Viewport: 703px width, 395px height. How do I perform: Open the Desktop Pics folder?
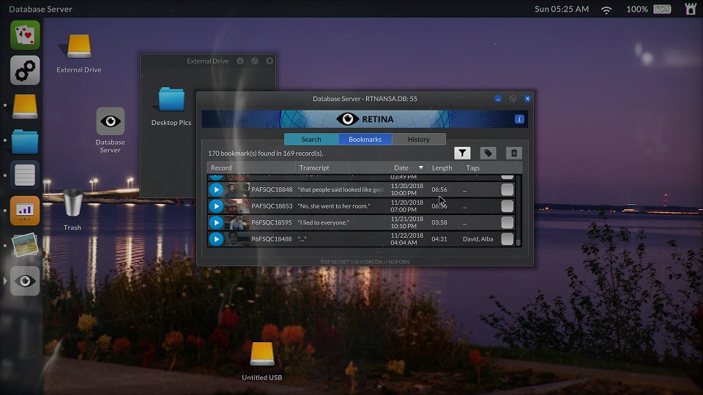pyautogui.click(x=171, y=99)
